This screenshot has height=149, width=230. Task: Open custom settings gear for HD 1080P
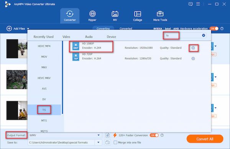coord(193,48)
